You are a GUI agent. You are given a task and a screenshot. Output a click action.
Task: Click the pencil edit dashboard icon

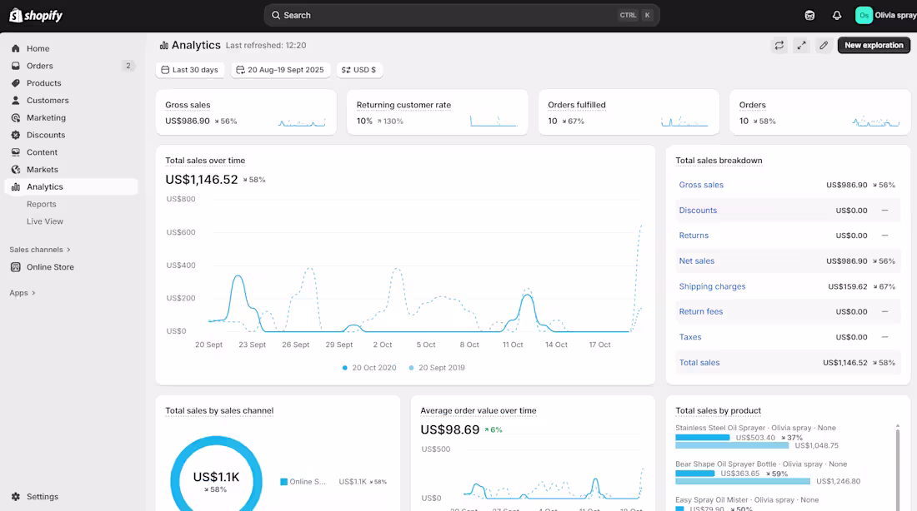(x=824, y=45)
